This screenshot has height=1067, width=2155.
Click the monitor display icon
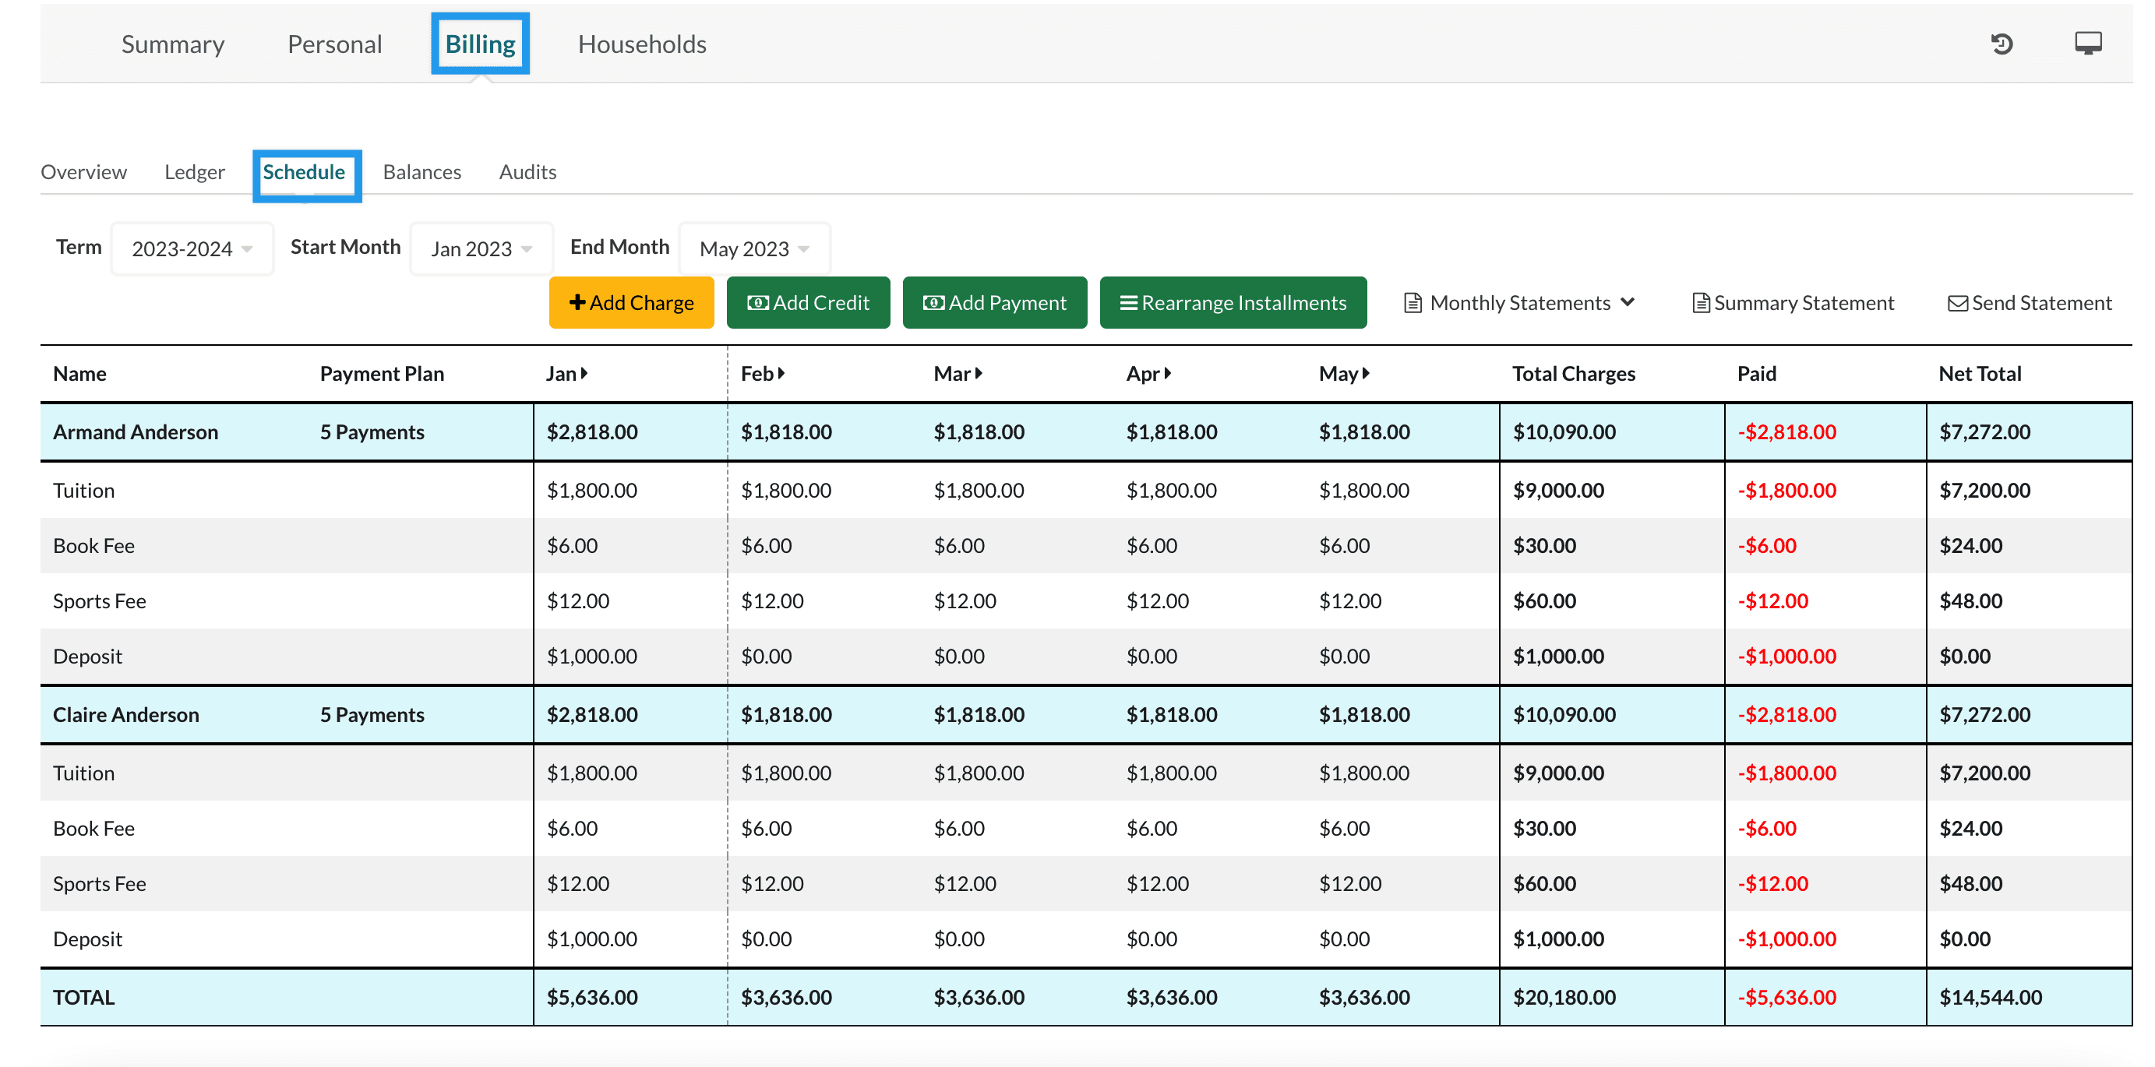2088,44
